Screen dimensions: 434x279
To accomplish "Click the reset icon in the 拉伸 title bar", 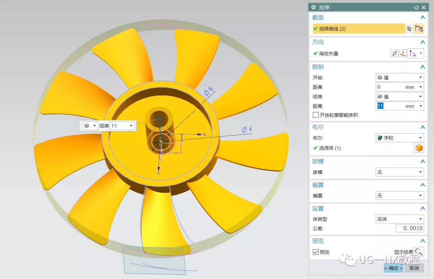I will pos(416,8).
